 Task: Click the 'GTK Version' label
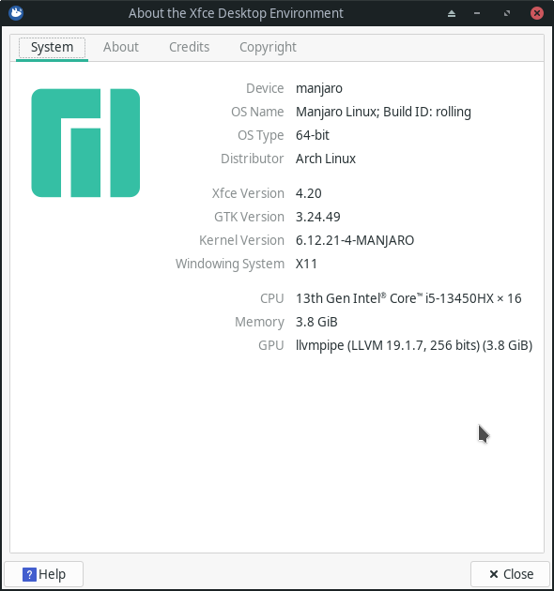point(249,217)
